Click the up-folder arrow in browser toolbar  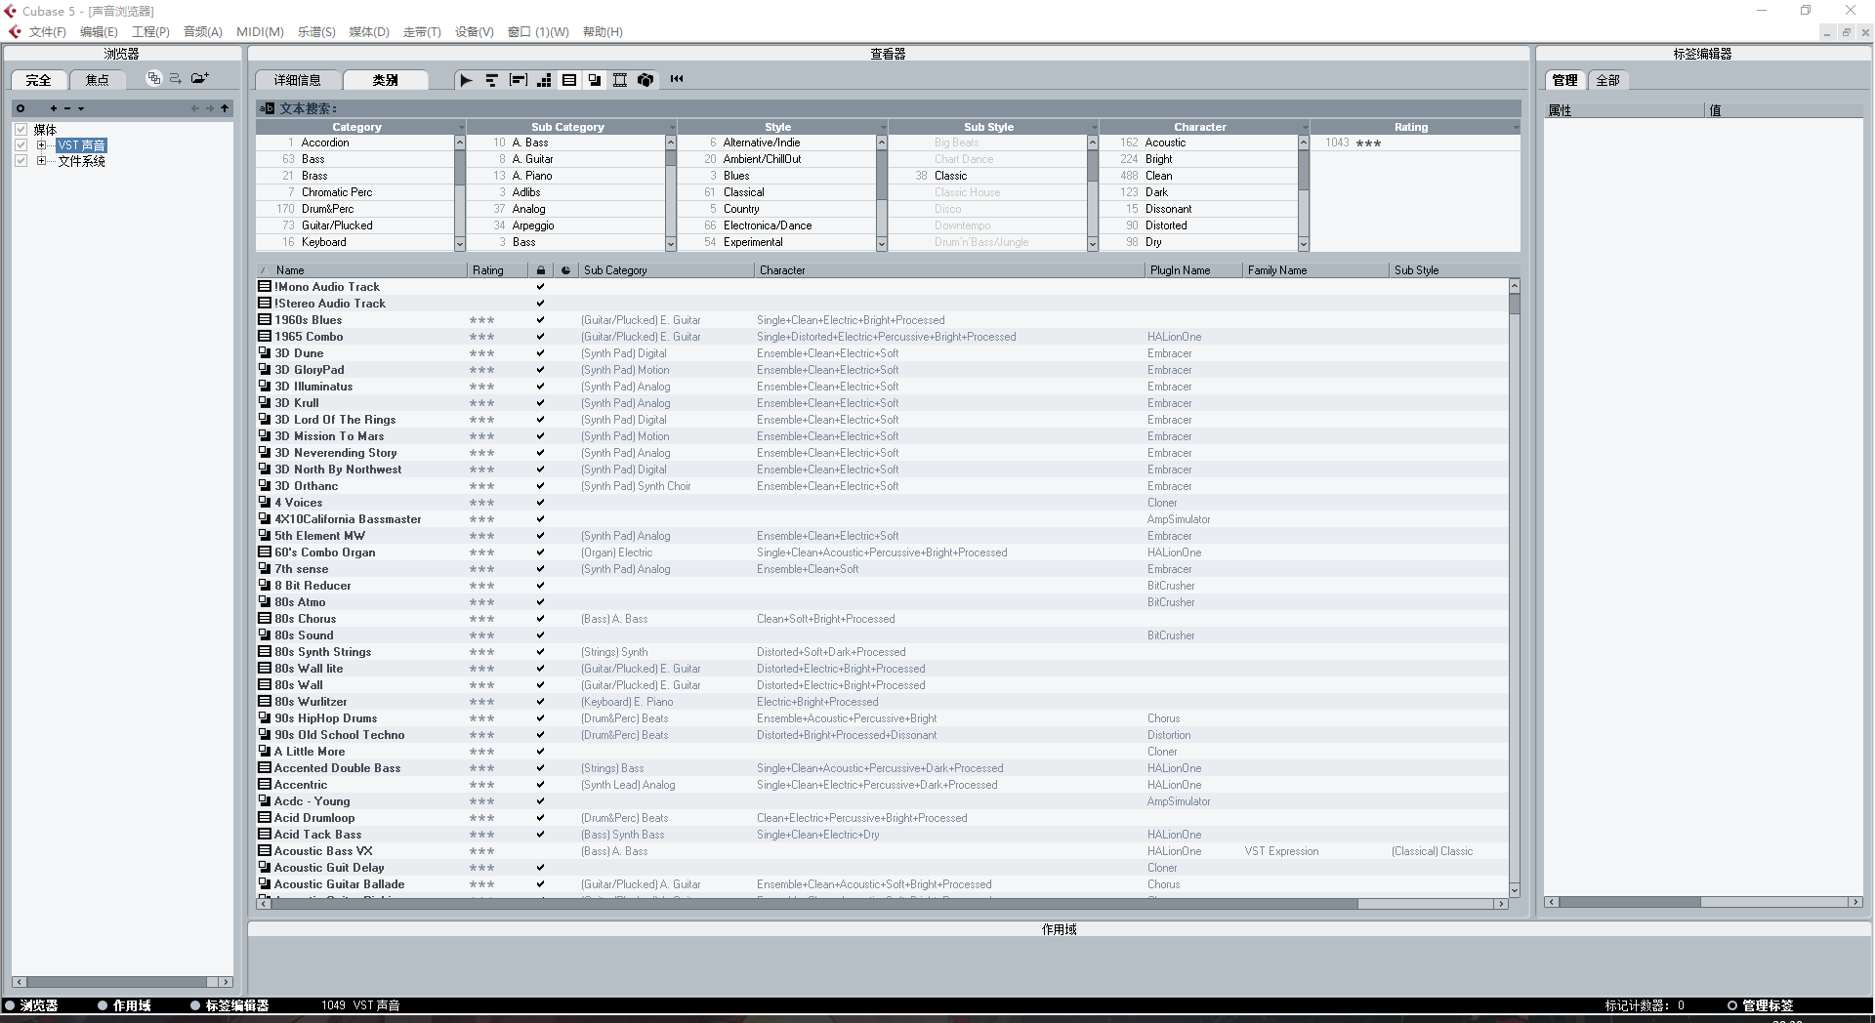[x=225, y=108]
